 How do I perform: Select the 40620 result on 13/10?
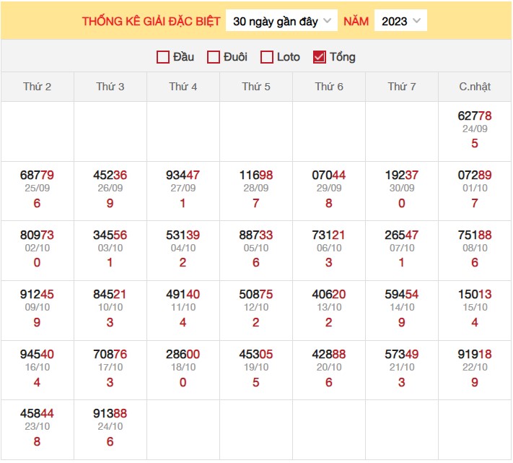(329, 294)
